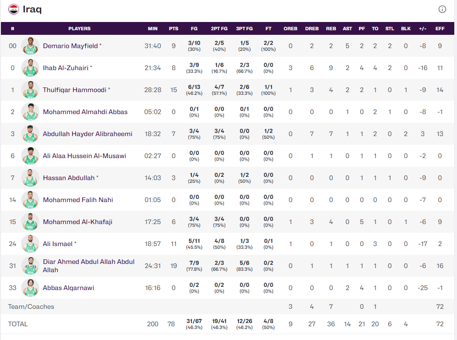Click Abbas Alqarnawi's player headshot

[x=30, y=288]
